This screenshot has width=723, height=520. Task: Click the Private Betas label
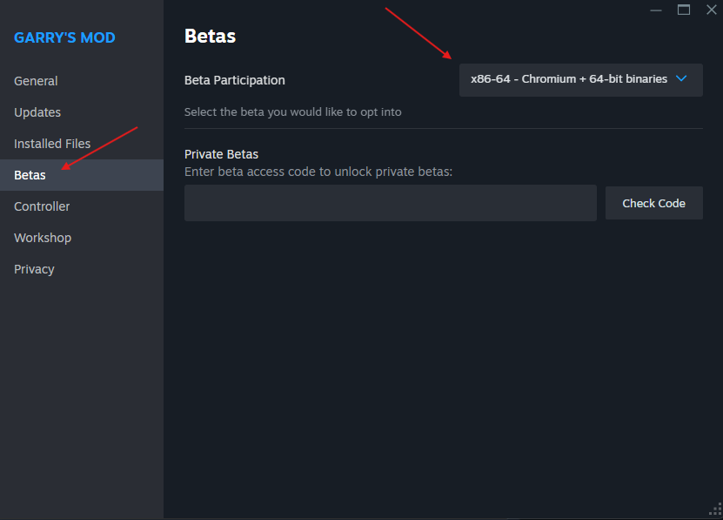tap(221, 154)
